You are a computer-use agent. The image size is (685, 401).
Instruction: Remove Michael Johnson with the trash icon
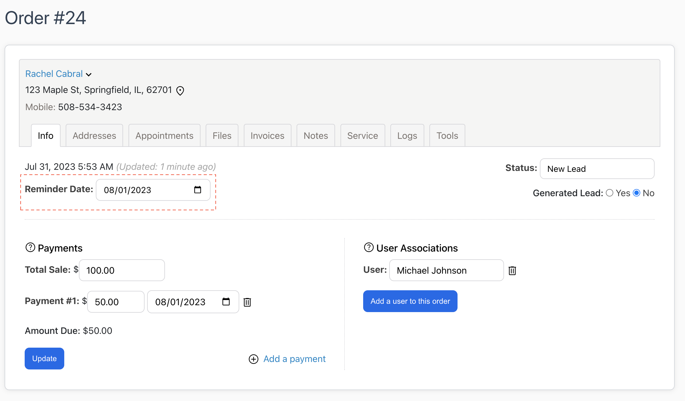tap(512, 270)
